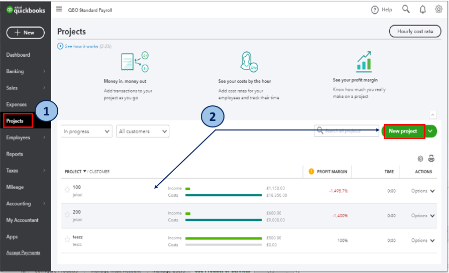This screenshot has width=449, height=273.
Task: Open Reports in the sidebar
Action: pos(15,154)
